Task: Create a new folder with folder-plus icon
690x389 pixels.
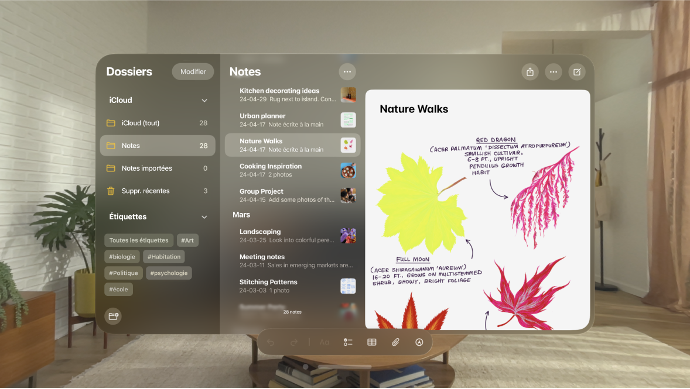Action: click(x=113, y=316)
